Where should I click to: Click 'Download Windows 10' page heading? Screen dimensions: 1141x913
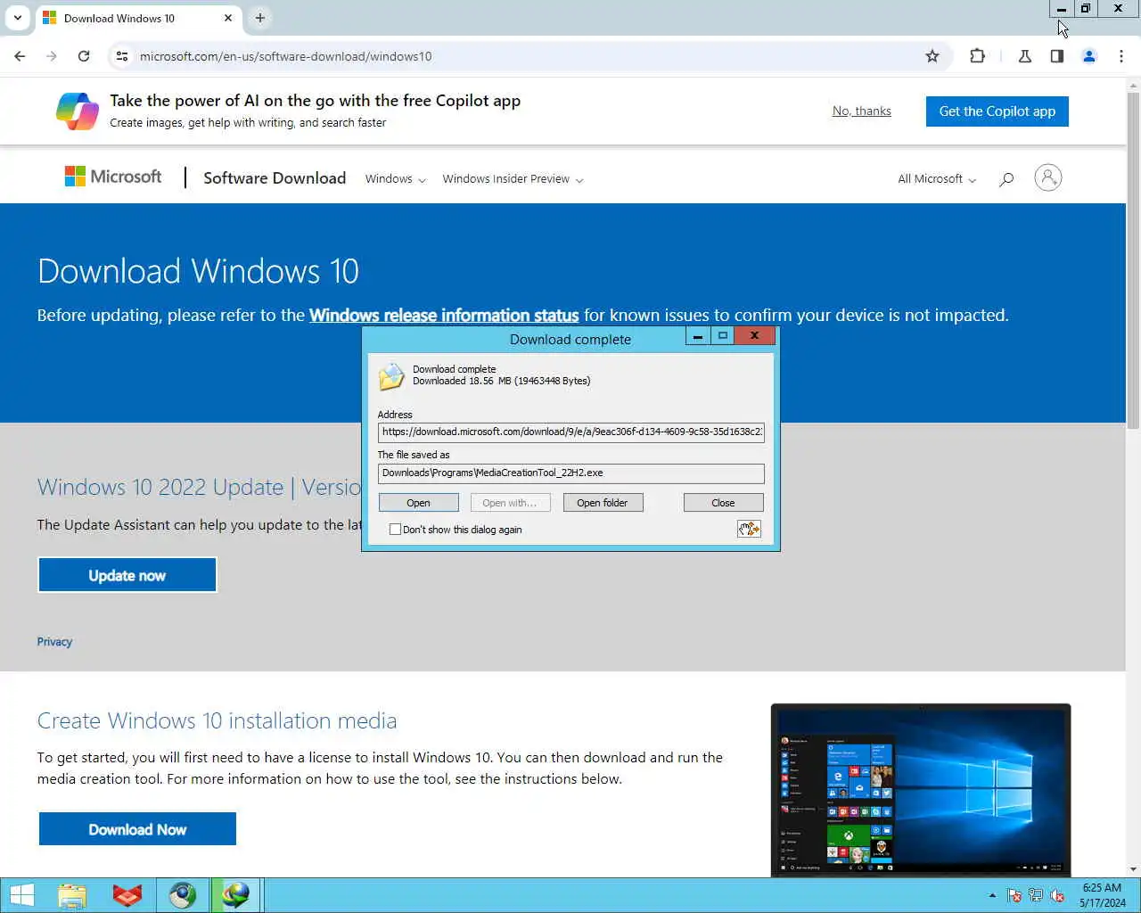pyautogui.click(x=198, y=271)
